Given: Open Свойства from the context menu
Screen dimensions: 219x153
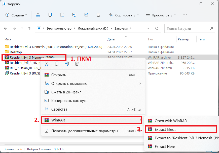Looking at the screenshot, I should [x=93, y=109].
